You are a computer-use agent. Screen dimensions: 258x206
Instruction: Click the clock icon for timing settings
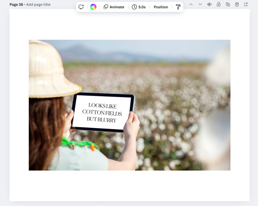(134, 7)
